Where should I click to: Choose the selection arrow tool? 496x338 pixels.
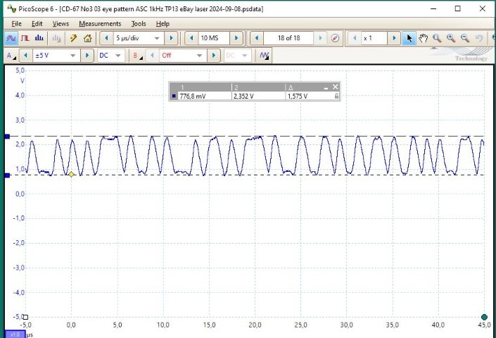coord(409,38)
